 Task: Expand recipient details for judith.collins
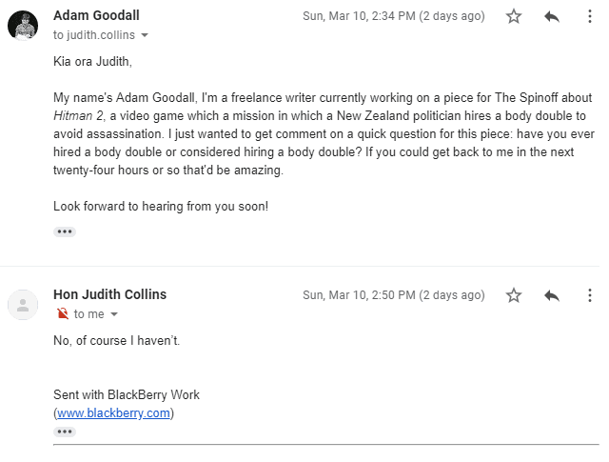pos(145,35)
